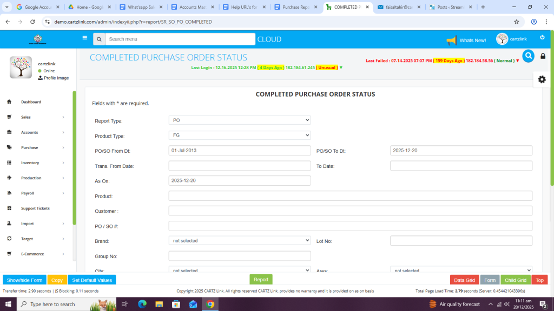Click the power logout icon
Viewport: 554px width, 311px height.
coord(542,37)
